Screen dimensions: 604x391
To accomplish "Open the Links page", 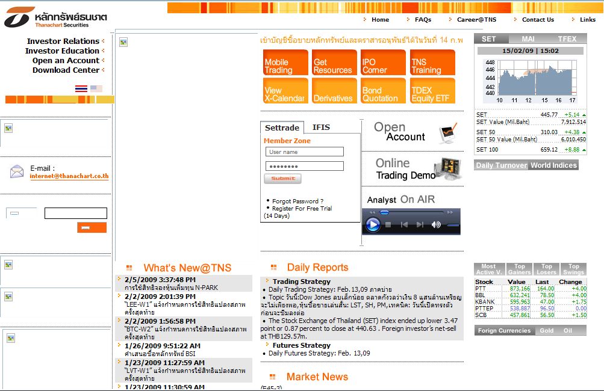I will coord(587,20).
